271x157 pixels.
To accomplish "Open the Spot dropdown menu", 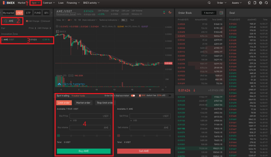I will click(x=36, y=3).
